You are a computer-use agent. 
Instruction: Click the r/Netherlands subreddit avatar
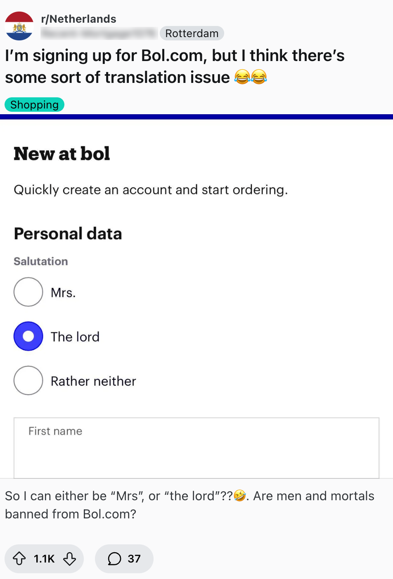point(19,26)
